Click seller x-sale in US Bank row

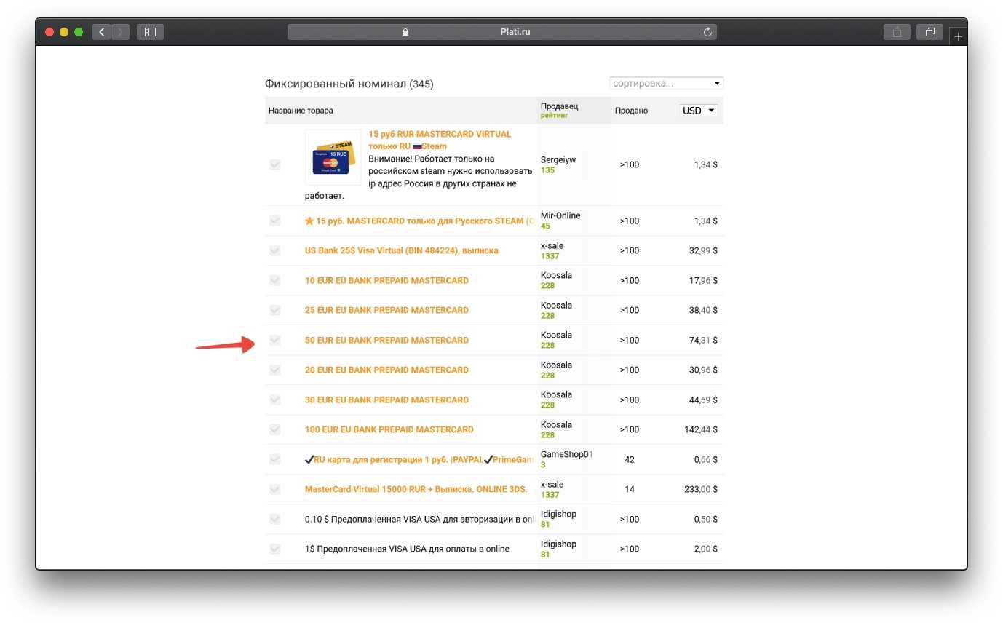554,245
